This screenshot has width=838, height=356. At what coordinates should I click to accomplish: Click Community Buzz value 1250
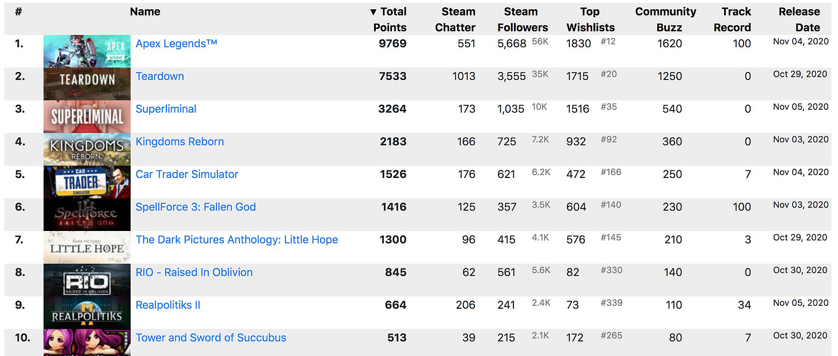[670, 76]
